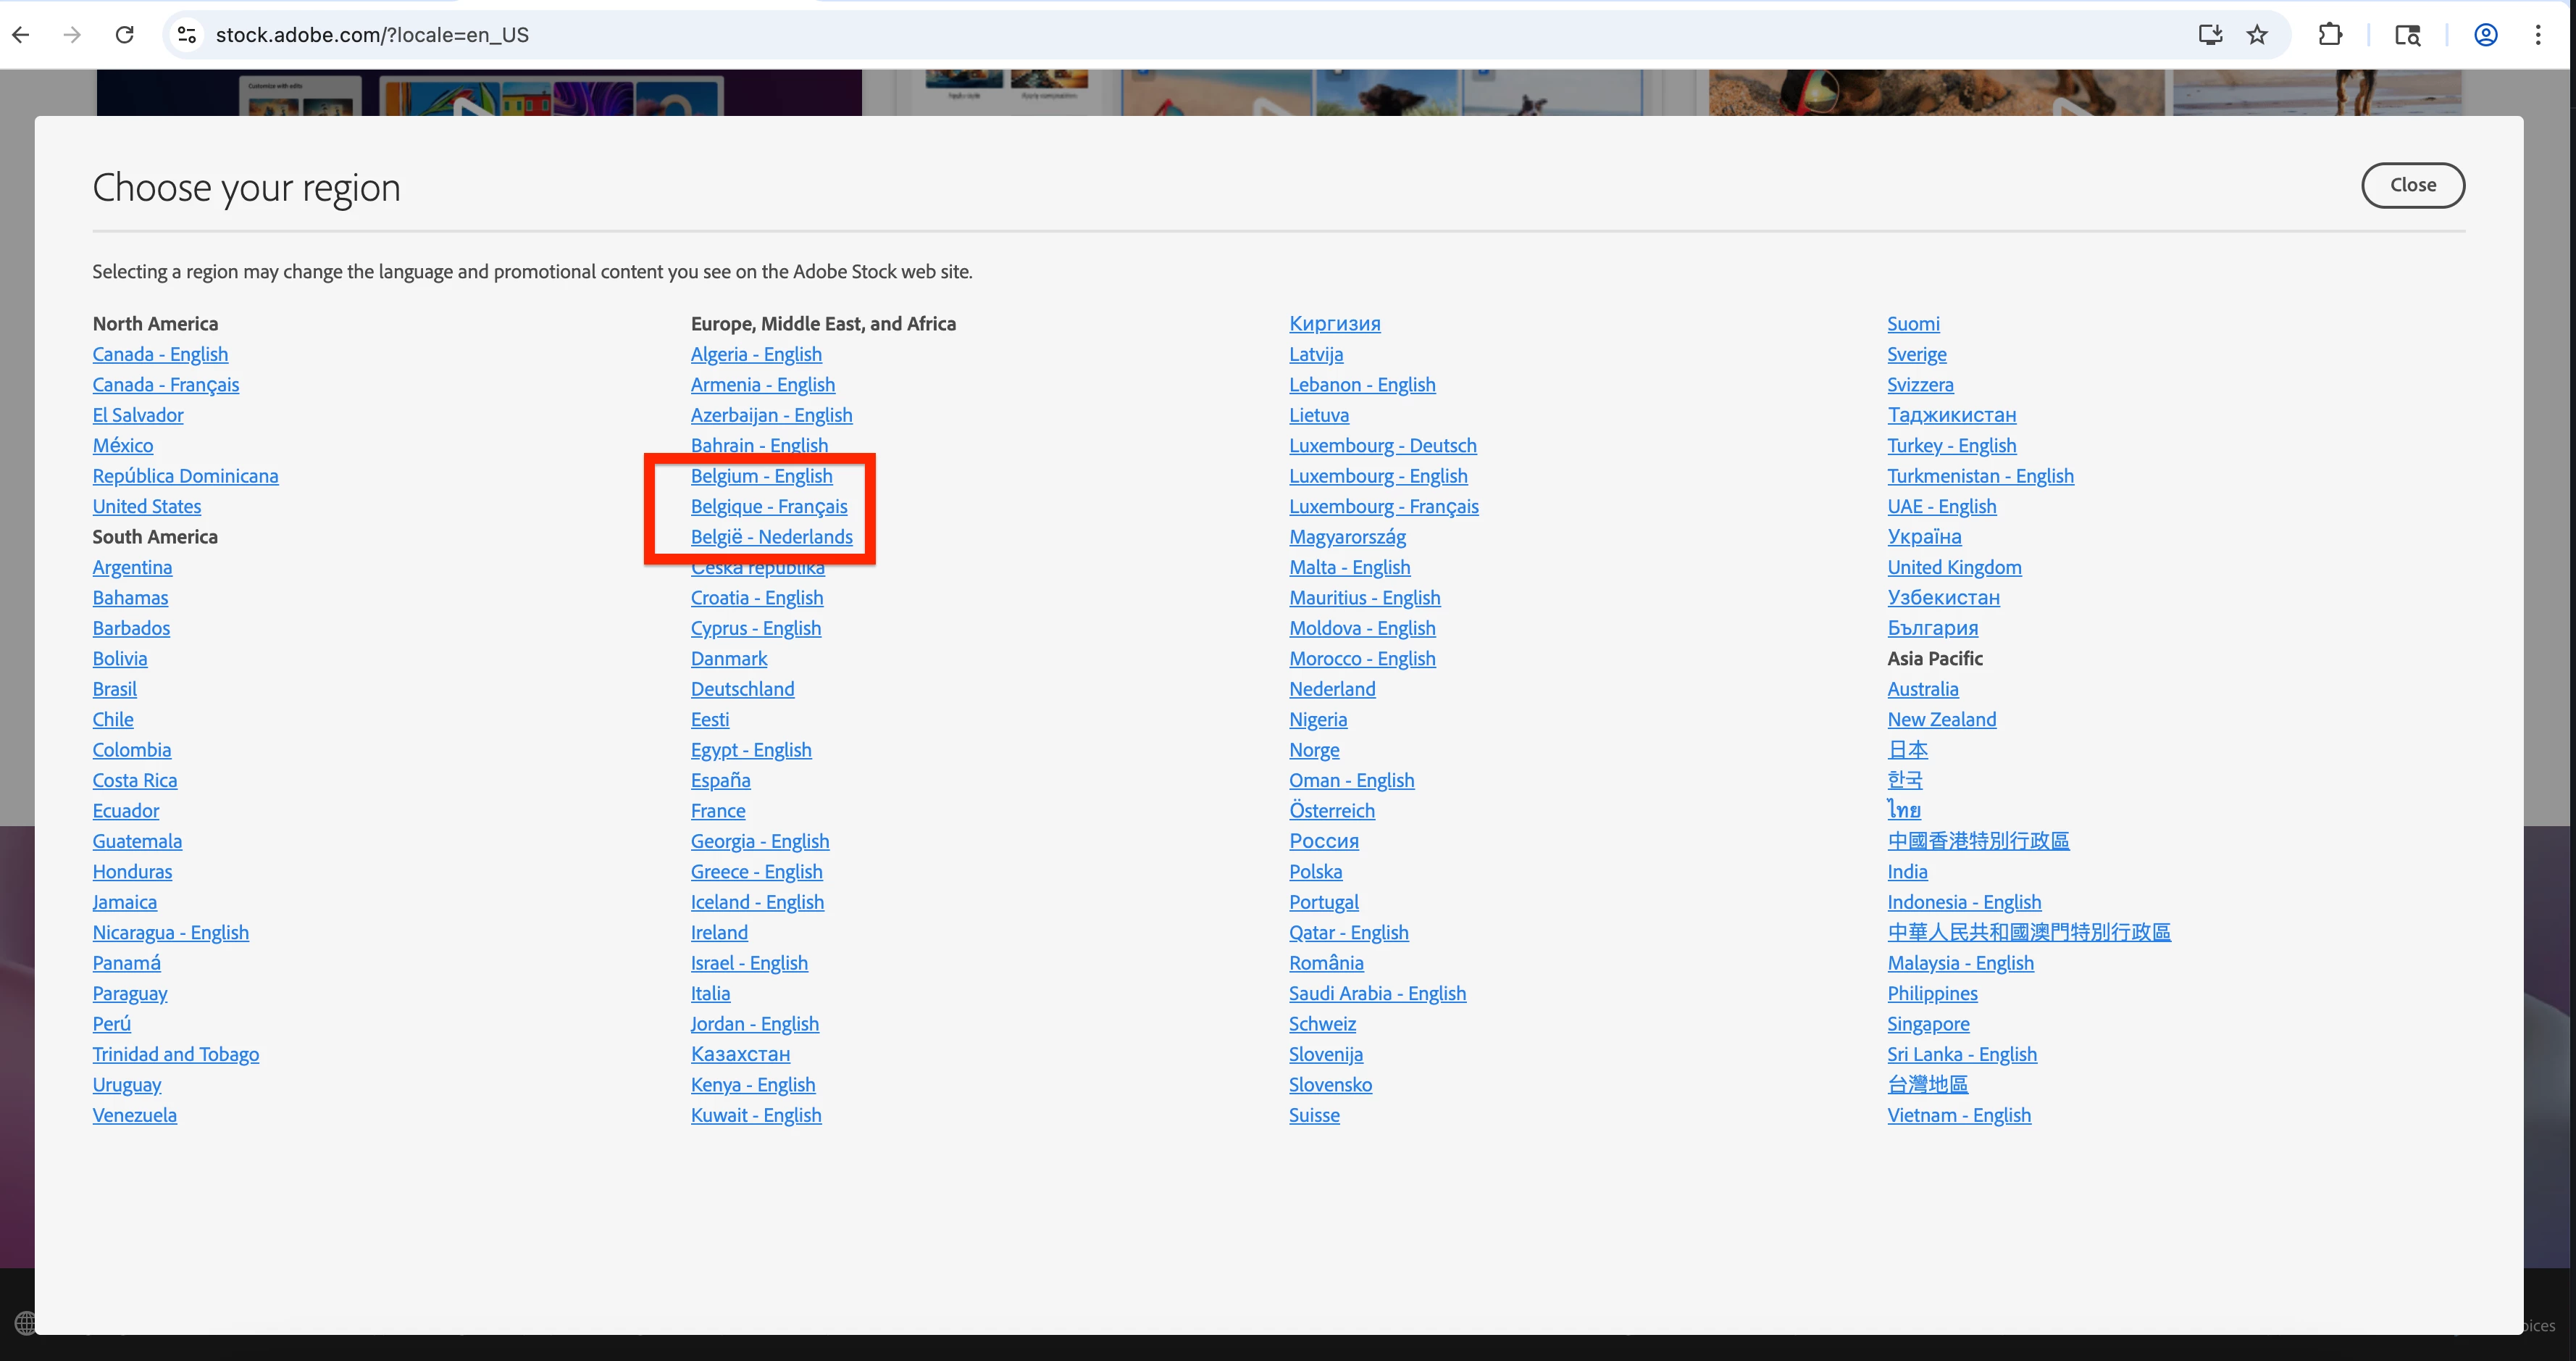Select Ireland region
Screen dimensions: 2576x1361
coord(719,933)
